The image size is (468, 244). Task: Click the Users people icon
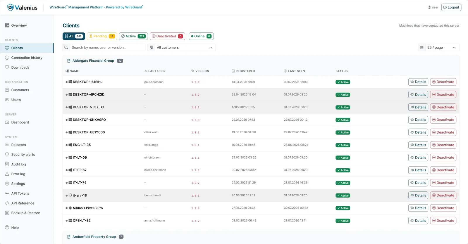[7, 100]
